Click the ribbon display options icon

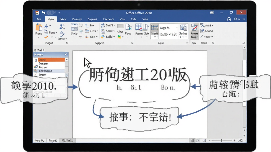pos(212,13)
